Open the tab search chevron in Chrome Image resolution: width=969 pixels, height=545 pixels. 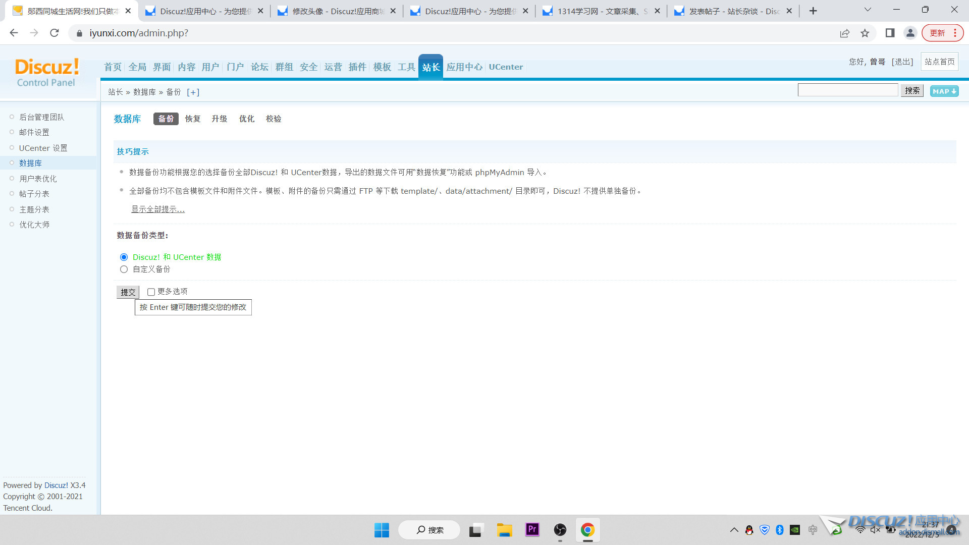pyautogui.click(x=868, y=10)
